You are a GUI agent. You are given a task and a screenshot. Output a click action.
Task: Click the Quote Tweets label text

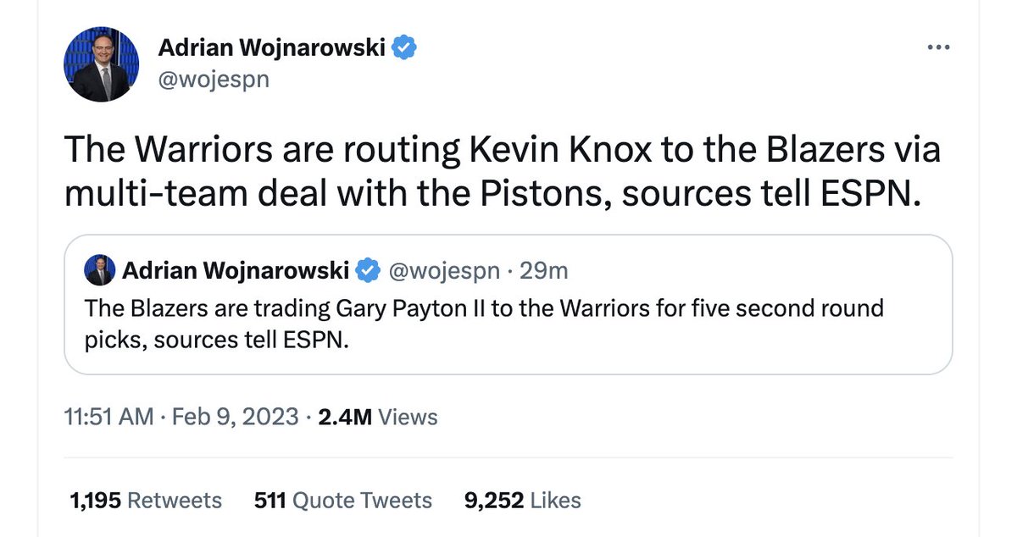click(x=362, y=501)
